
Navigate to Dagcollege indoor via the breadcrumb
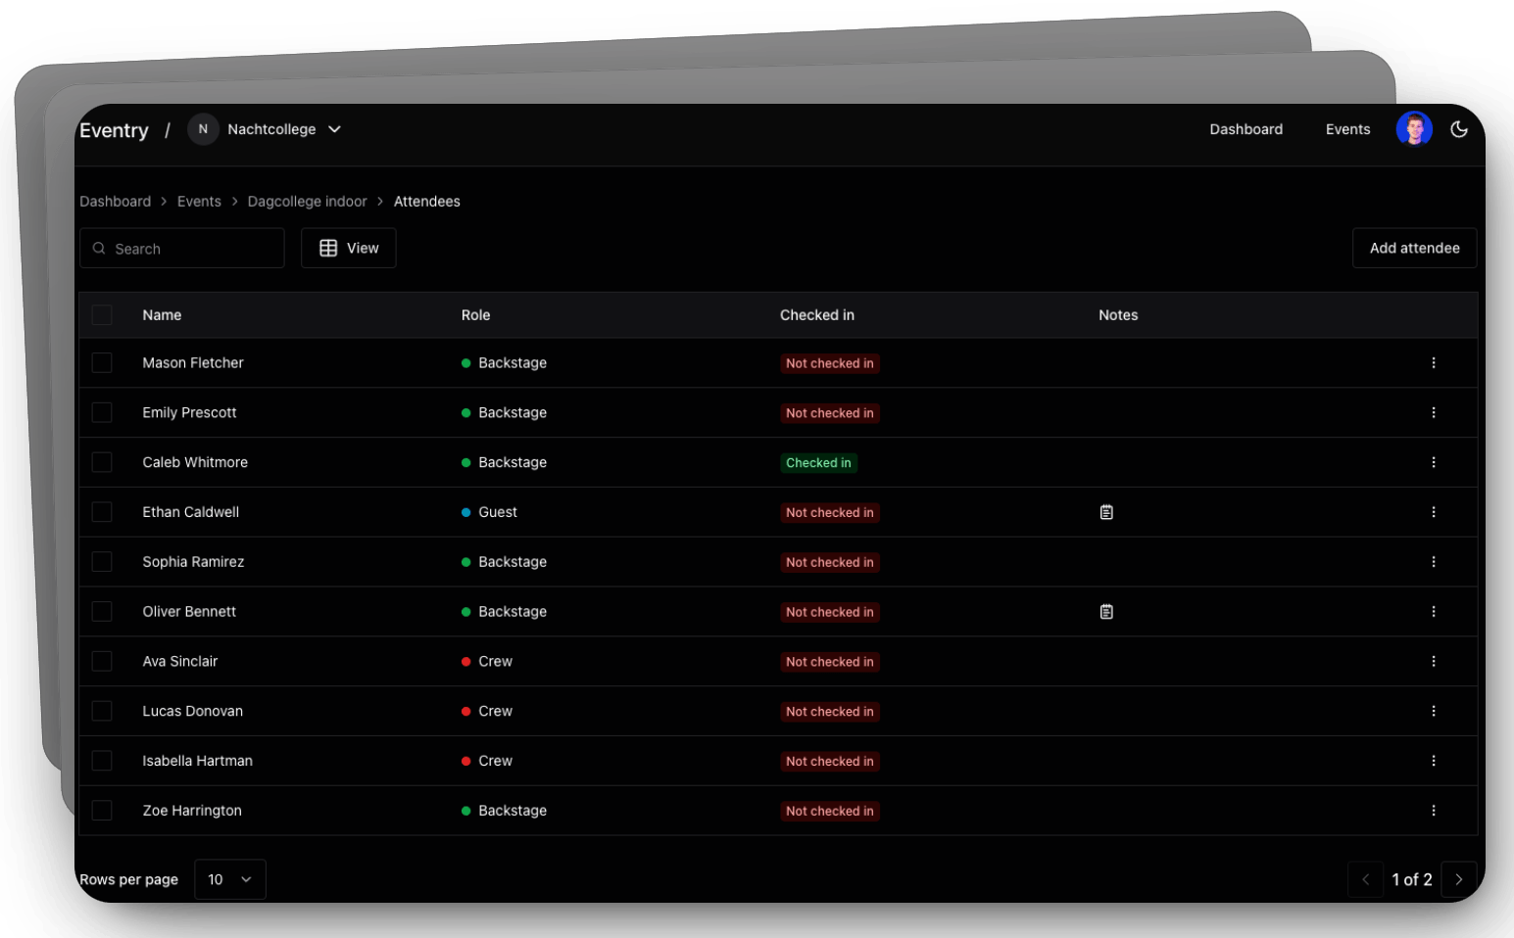click(x=307, y=201)
